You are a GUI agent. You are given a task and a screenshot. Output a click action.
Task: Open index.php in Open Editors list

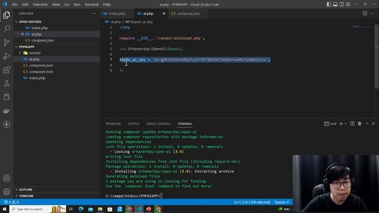(x=40, y=28)
